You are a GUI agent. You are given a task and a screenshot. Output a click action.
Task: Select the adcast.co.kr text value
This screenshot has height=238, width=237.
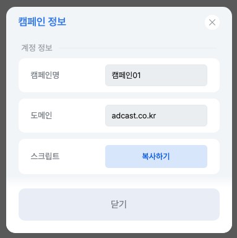point(134,116)
